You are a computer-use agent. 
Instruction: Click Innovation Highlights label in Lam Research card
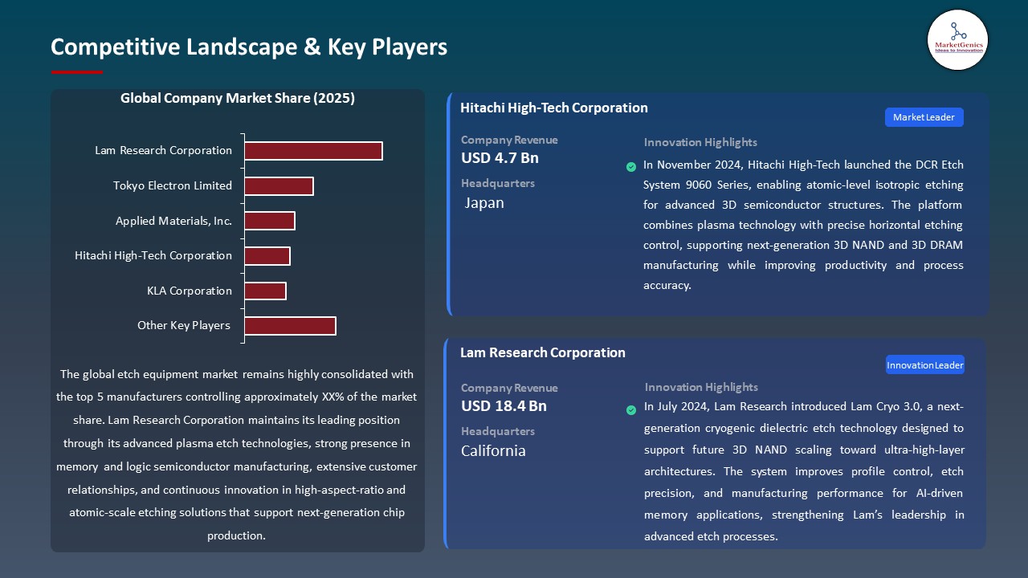click(x=701, y=388)
